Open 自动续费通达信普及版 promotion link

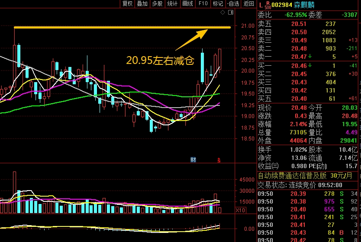pos(305,176)
